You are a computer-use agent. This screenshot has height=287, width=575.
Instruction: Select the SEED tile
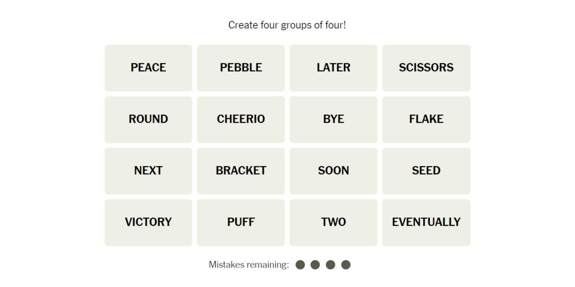point(426,171)
